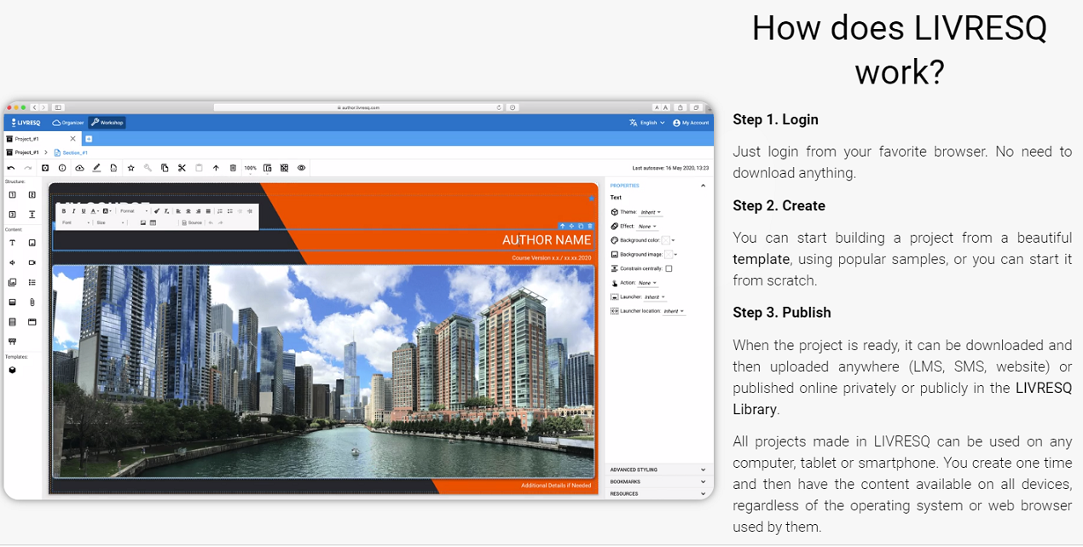Toggle numbered list in editor toolbar
Screen dimensions: 1083x547
click(x=220, y=211)
